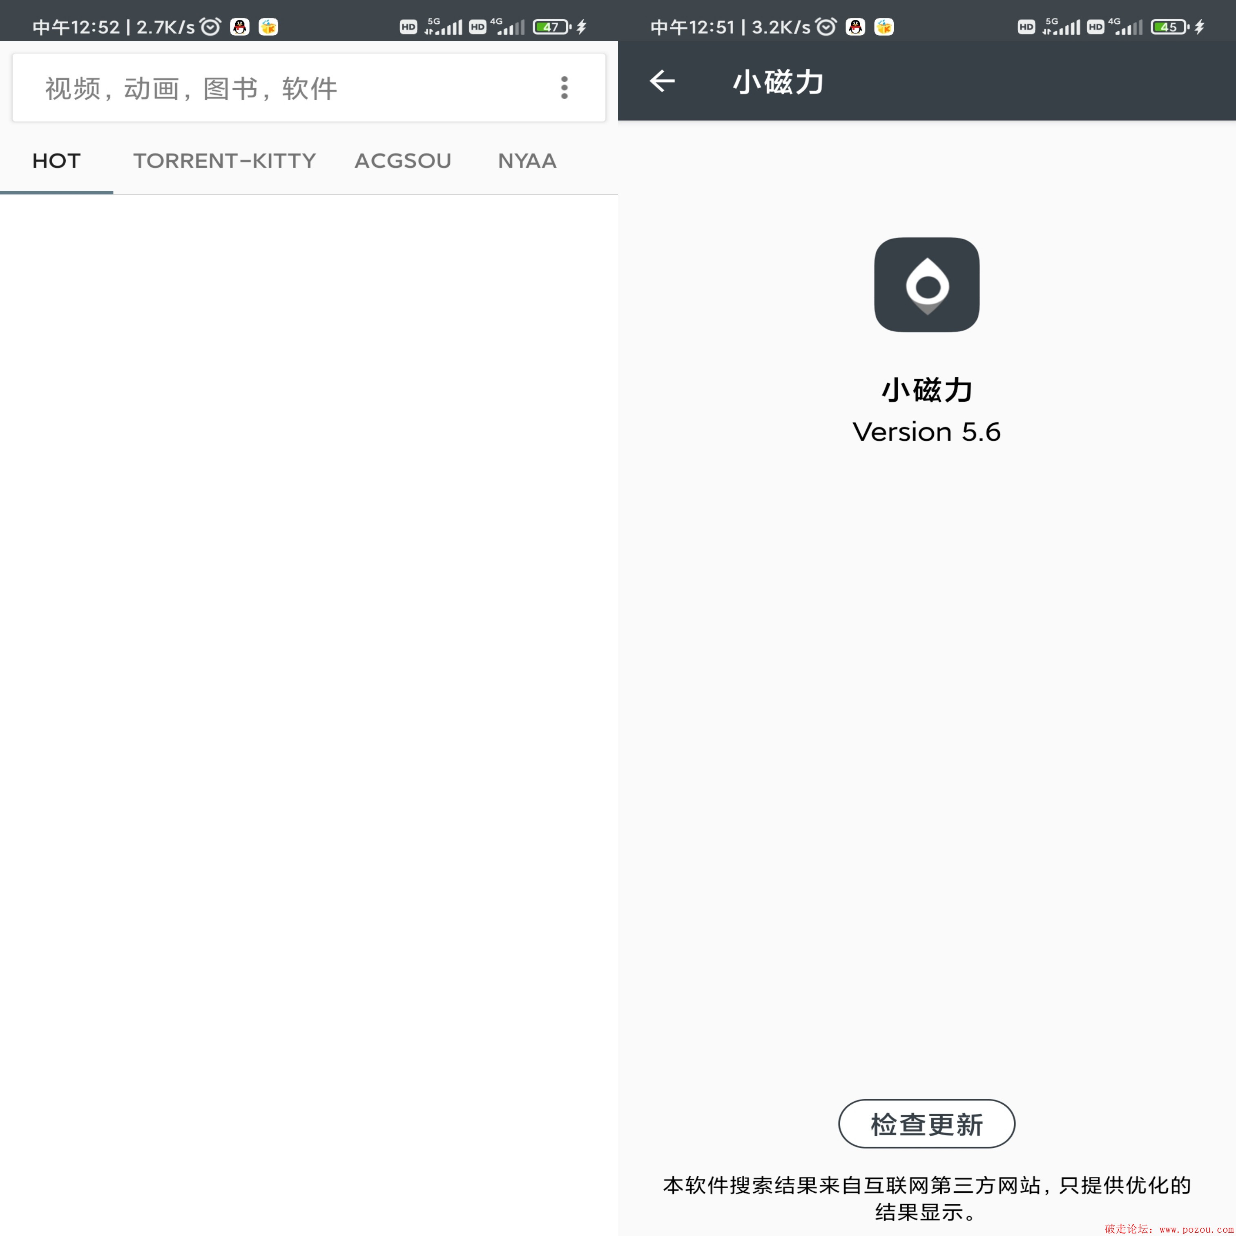Tap the 小磁力 app logo icon

(926, 285)
